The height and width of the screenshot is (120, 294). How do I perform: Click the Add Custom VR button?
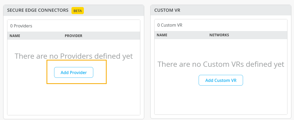221,80
